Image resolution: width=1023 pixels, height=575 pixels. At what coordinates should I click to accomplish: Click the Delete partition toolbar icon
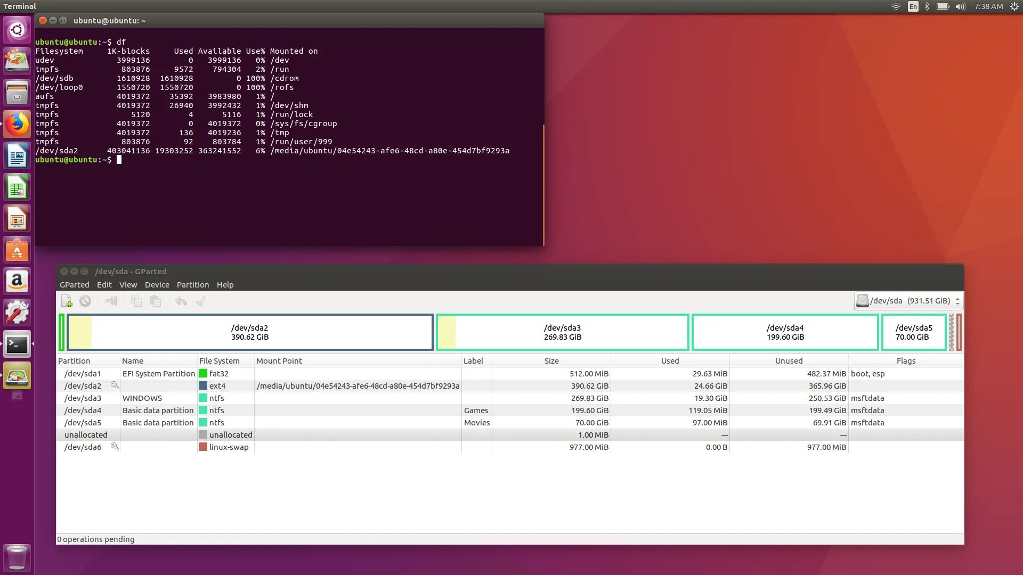pyautogui.click(x=85, y=301)
